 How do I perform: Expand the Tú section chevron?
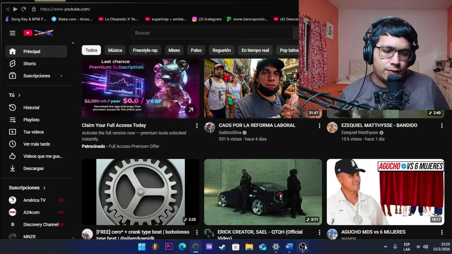point(19,95)
